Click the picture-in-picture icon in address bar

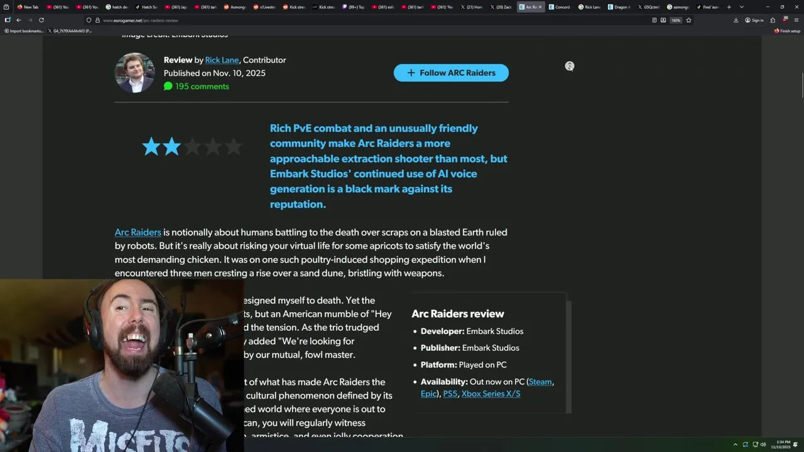663,20
